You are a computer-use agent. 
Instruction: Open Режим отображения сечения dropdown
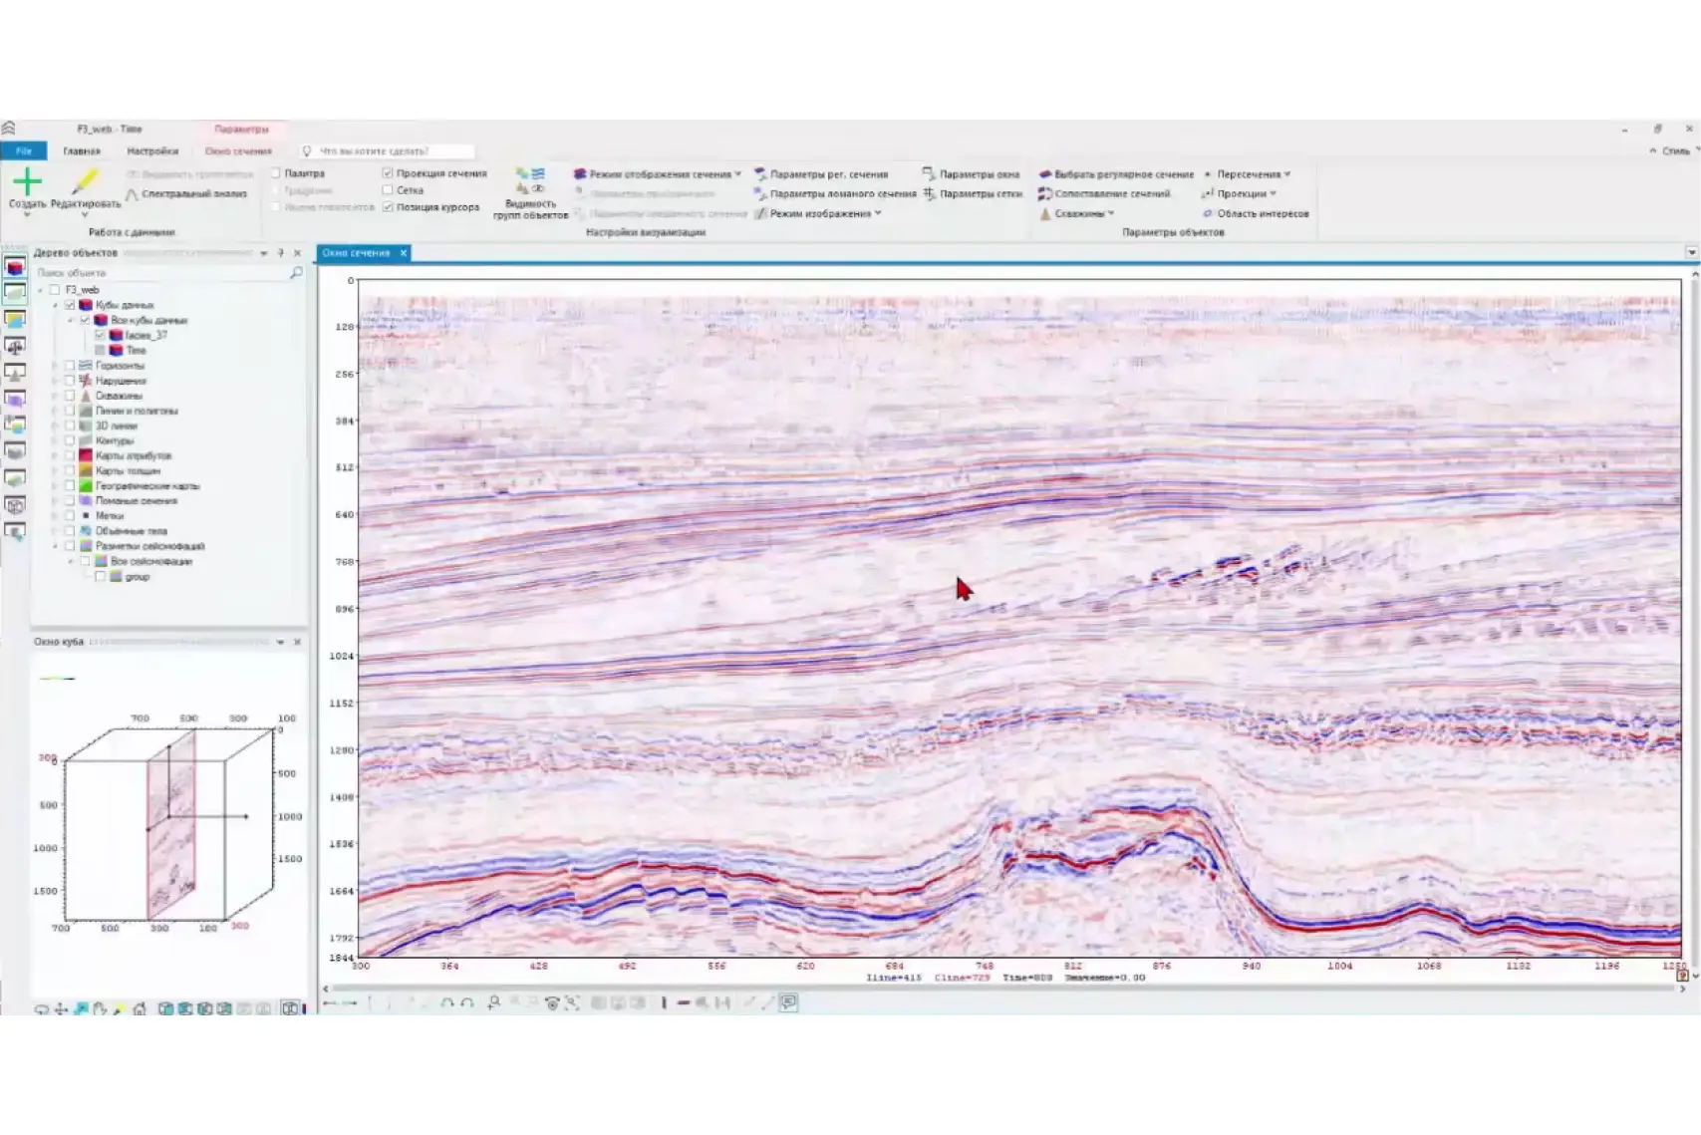coord(658,173)
